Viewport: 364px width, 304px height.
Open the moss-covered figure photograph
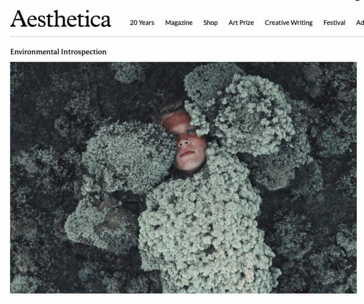coord(183,178)
